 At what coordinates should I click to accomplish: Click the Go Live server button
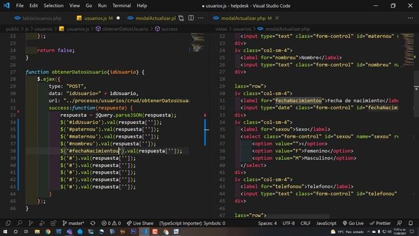[x=353, y=223]
